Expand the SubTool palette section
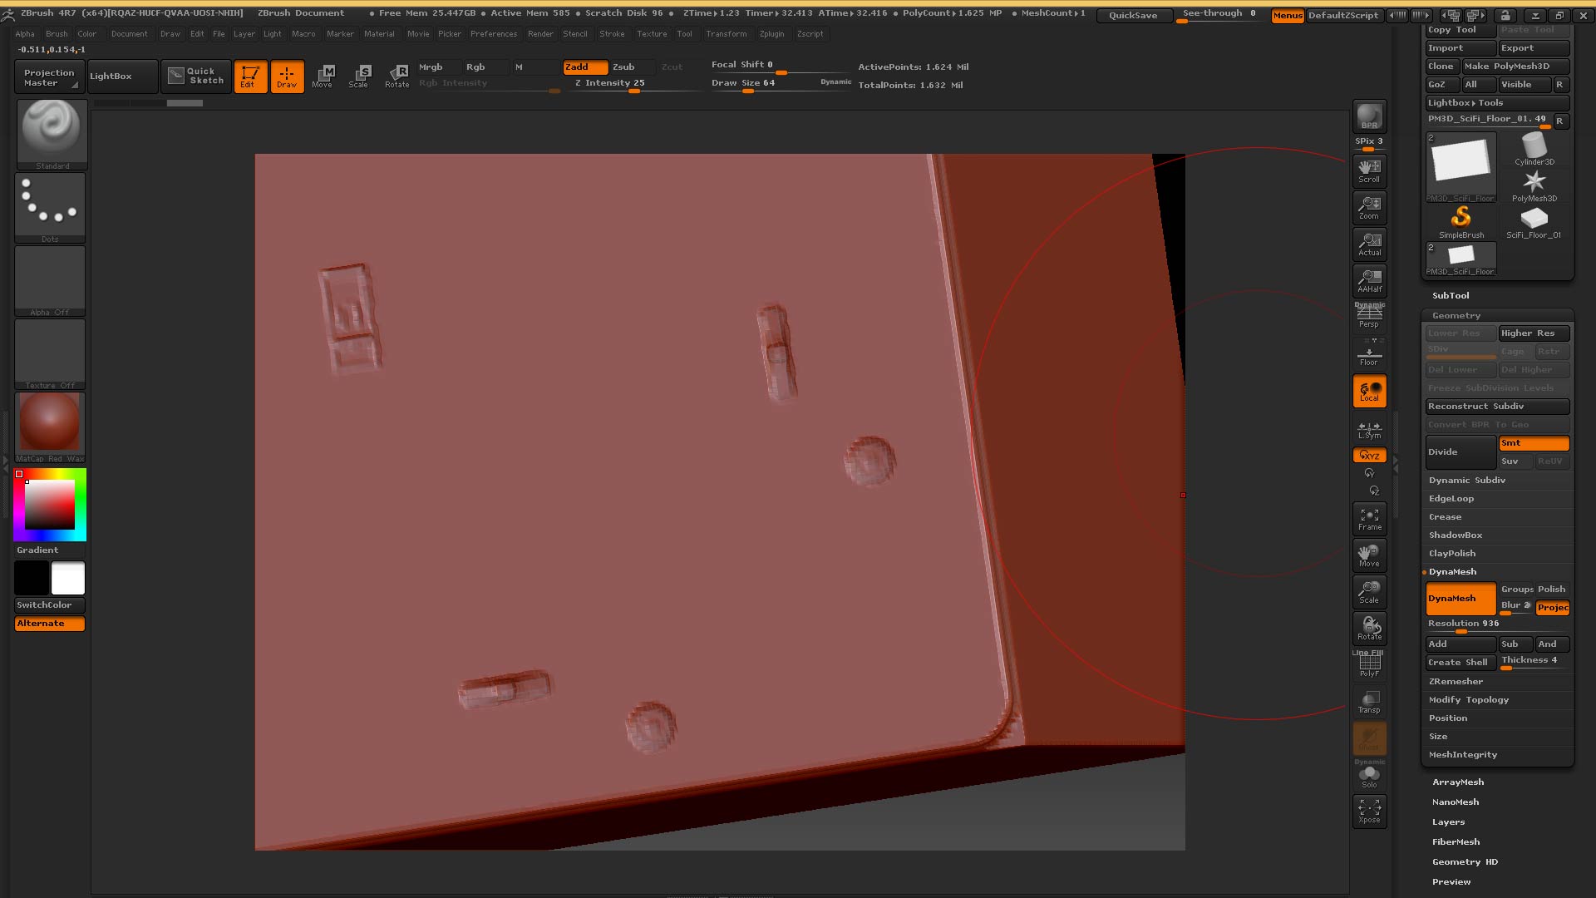This screenshot has height=898, width=1596. (x=1451, y=296)
